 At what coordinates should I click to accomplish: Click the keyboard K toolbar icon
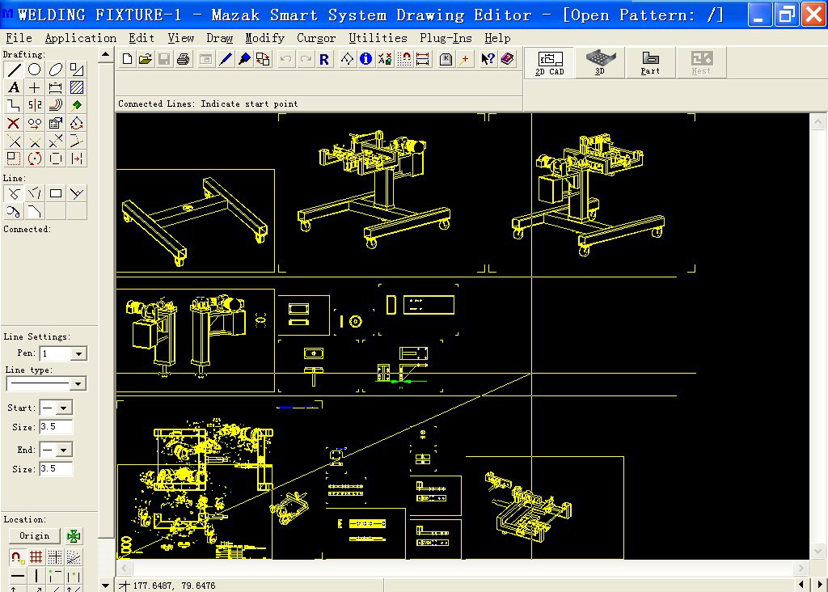(446, 59)
